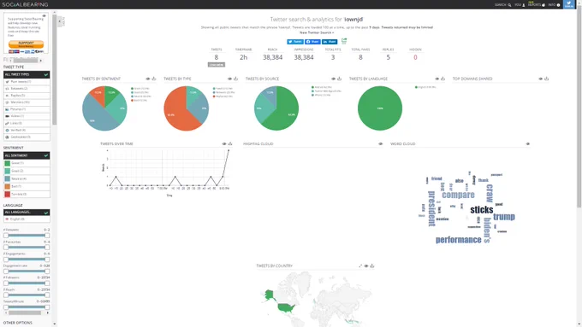
Task: Click the export spreadsheet icon
Action: click(344, 41)
